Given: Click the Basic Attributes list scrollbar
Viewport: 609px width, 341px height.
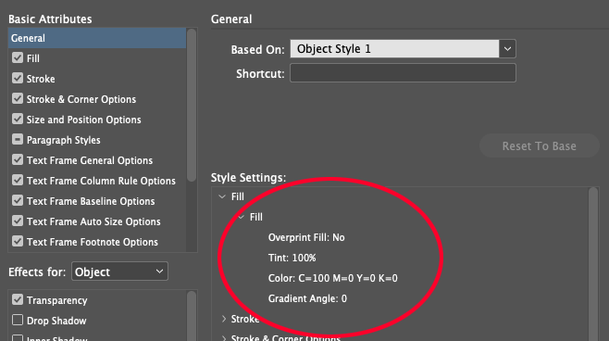Looking at the screenshot, I should coord(192,105).
